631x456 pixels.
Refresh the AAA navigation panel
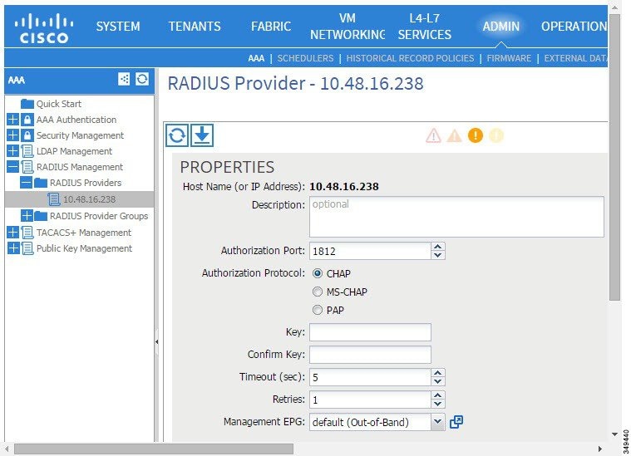(142, 79)
